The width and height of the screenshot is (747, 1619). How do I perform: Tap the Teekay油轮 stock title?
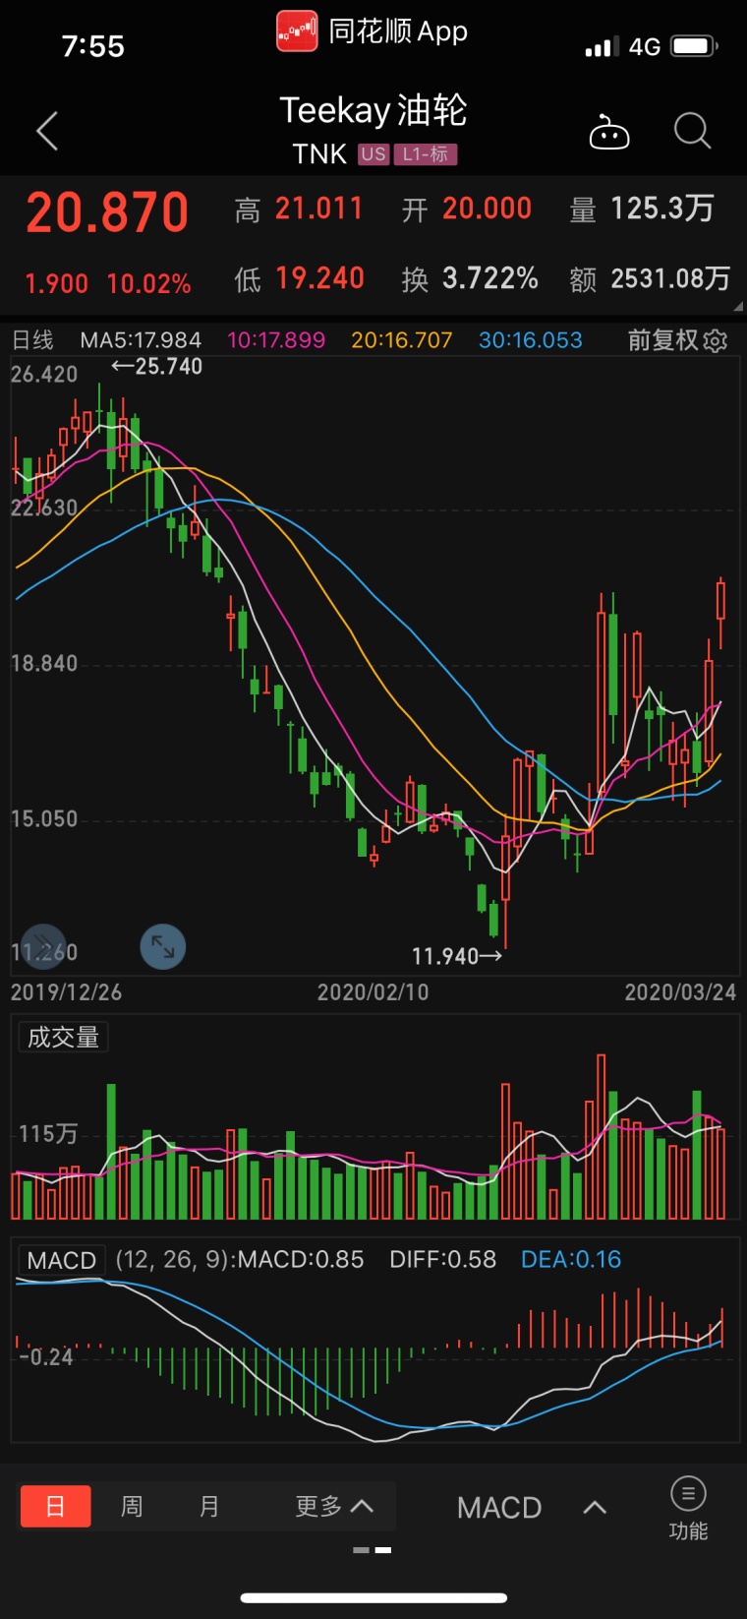[373, 110]
